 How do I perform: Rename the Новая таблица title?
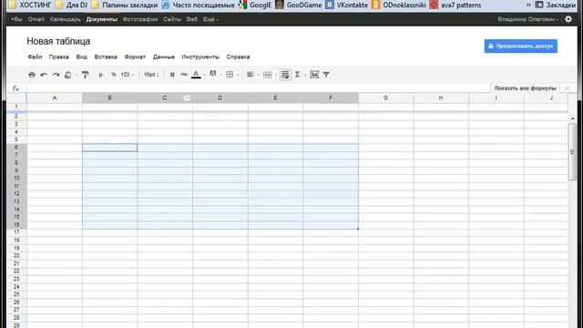tap(58, 41)
